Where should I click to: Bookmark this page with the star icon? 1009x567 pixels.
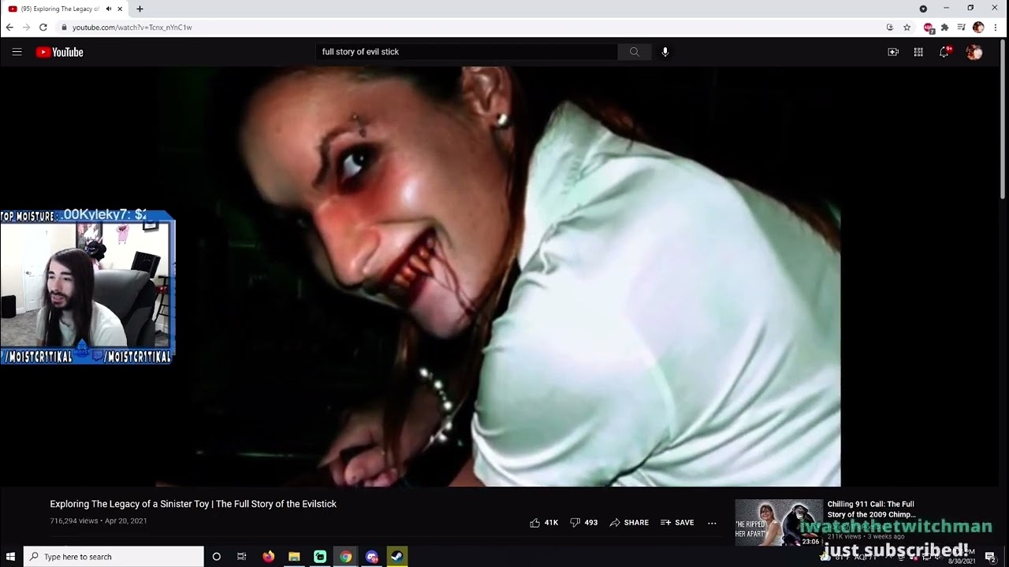[907, 28]
